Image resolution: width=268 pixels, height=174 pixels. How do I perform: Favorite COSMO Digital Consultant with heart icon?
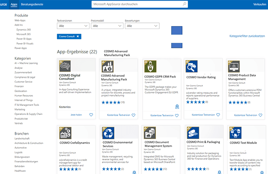91,115
